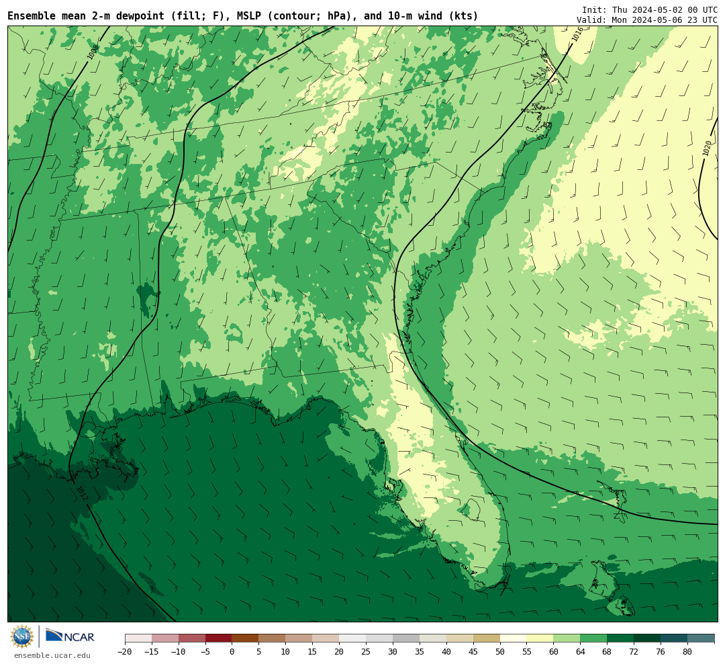The height and width of the screenshot is (664, 725).
Task: Click the colorbar tick label -20
Action: pos(124,652)
